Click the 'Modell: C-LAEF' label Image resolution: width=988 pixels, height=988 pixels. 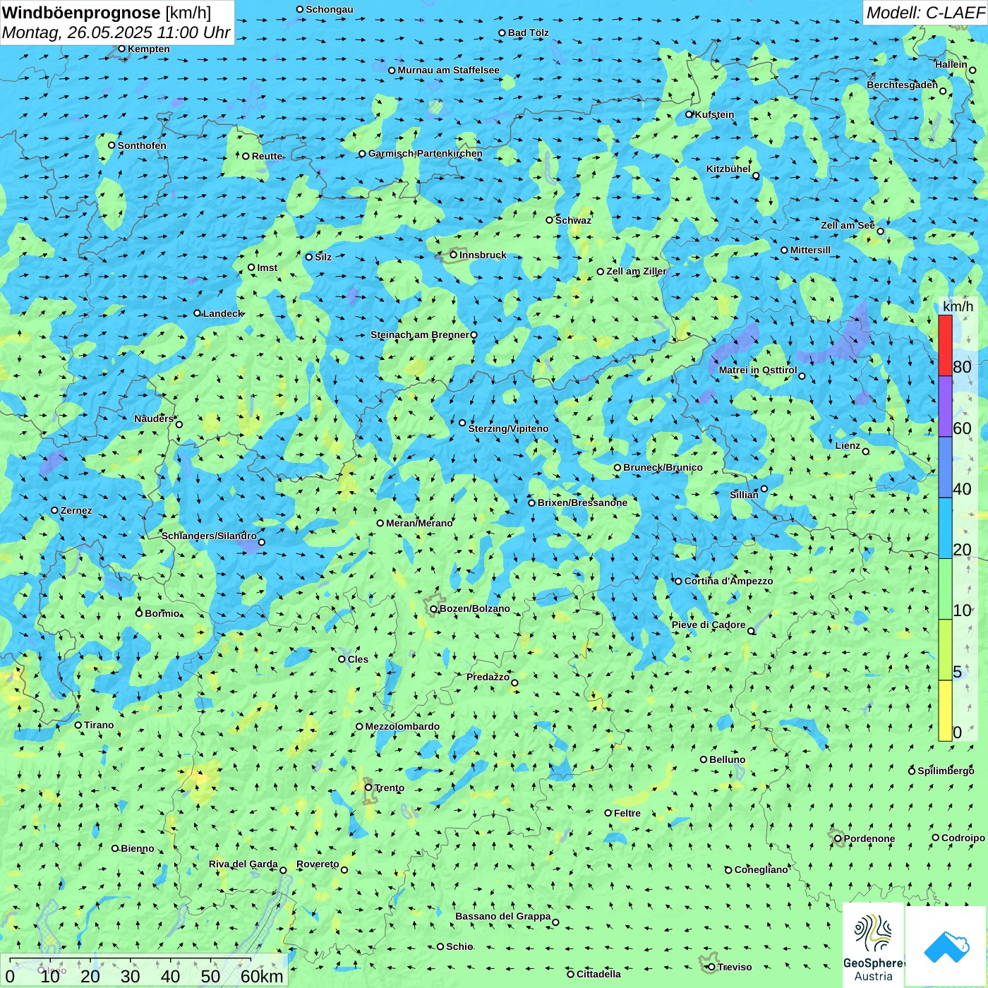point(925,13)
